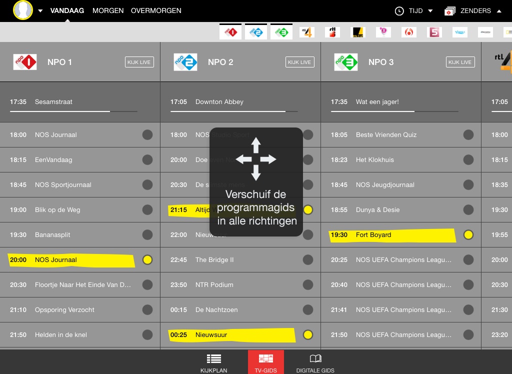Viewport: 512px width, 374px height.
Task: Click the Wat een jager! progress bar
Action: pyautogui.click(x=394, y=111)
